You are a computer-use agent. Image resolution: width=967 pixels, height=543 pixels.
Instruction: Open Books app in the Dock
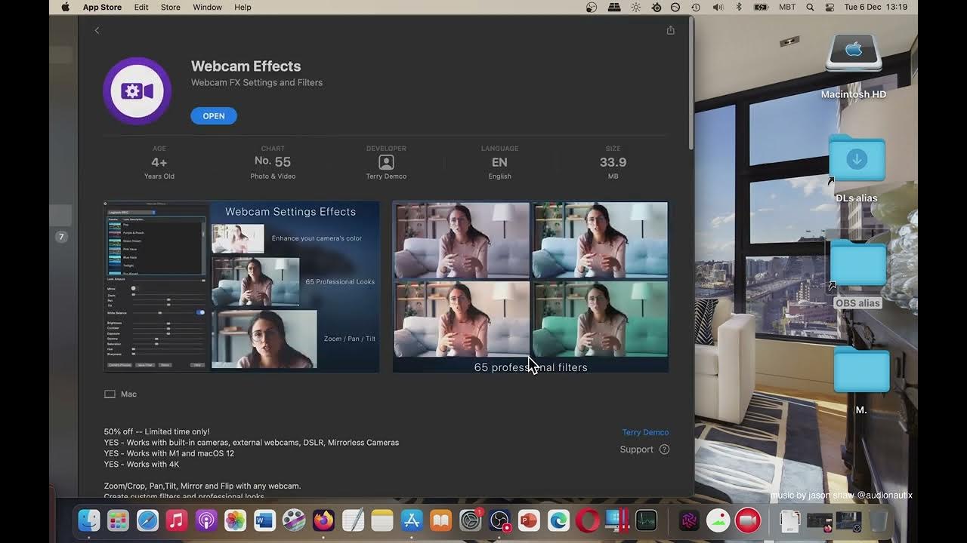441,520
